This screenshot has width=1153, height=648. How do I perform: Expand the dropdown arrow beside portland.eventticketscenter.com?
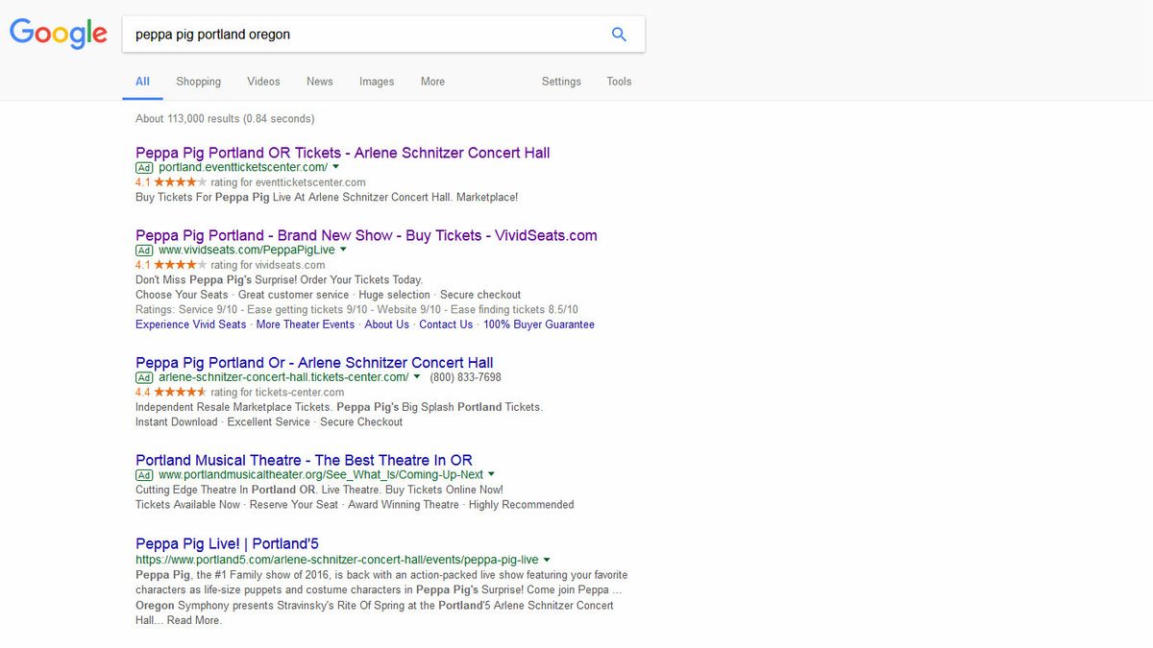click(x=336, y=168)
